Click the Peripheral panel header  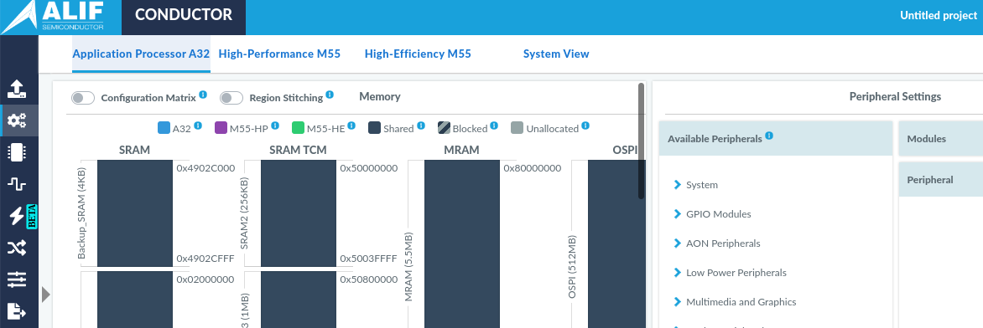(940, 180)
